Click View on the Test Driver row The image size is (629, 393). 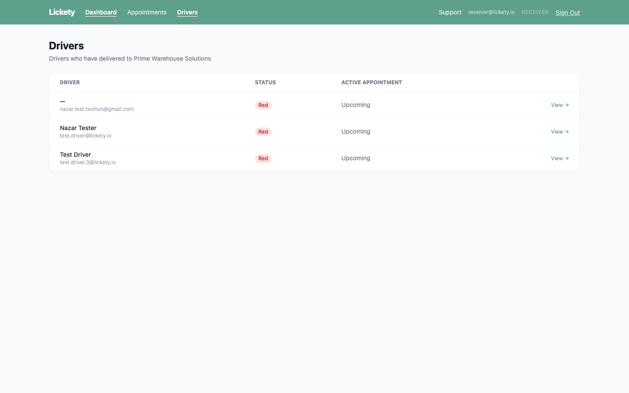tap(556, 158)
